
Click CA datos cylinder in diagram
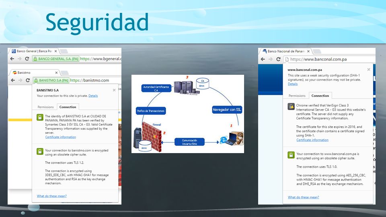(x=202, y=83)
